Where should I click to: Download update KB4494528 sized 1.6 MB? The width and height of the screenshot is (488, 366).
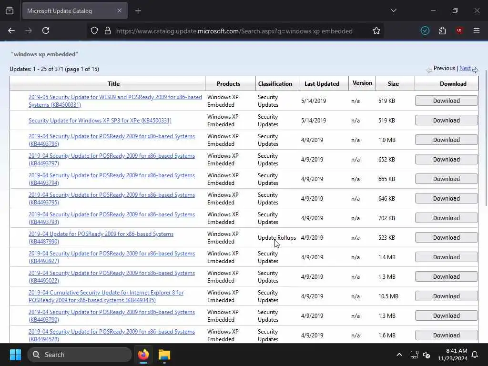pos(446,335)
